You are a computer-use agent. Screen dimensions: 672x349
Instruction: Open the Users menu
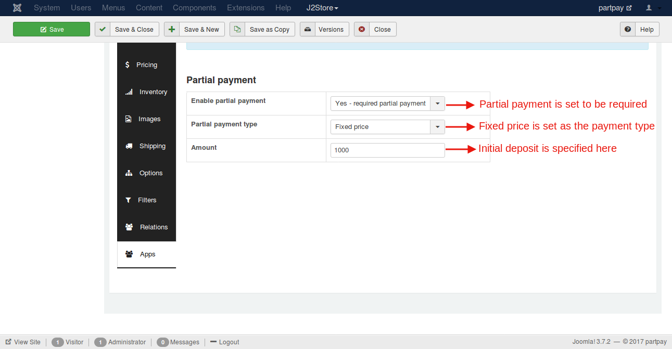tap(81, 8)
